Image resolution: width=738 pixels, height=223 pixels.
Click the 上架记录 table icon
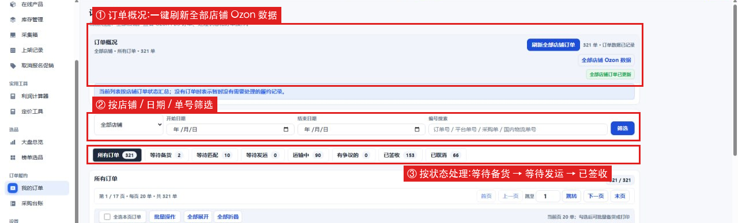(x=13, y=50)
